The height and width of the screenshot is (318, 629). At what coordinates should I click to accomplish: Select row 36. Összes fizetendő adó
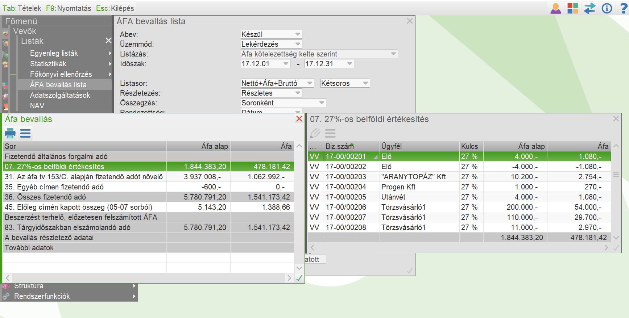[x=84, y=197]
